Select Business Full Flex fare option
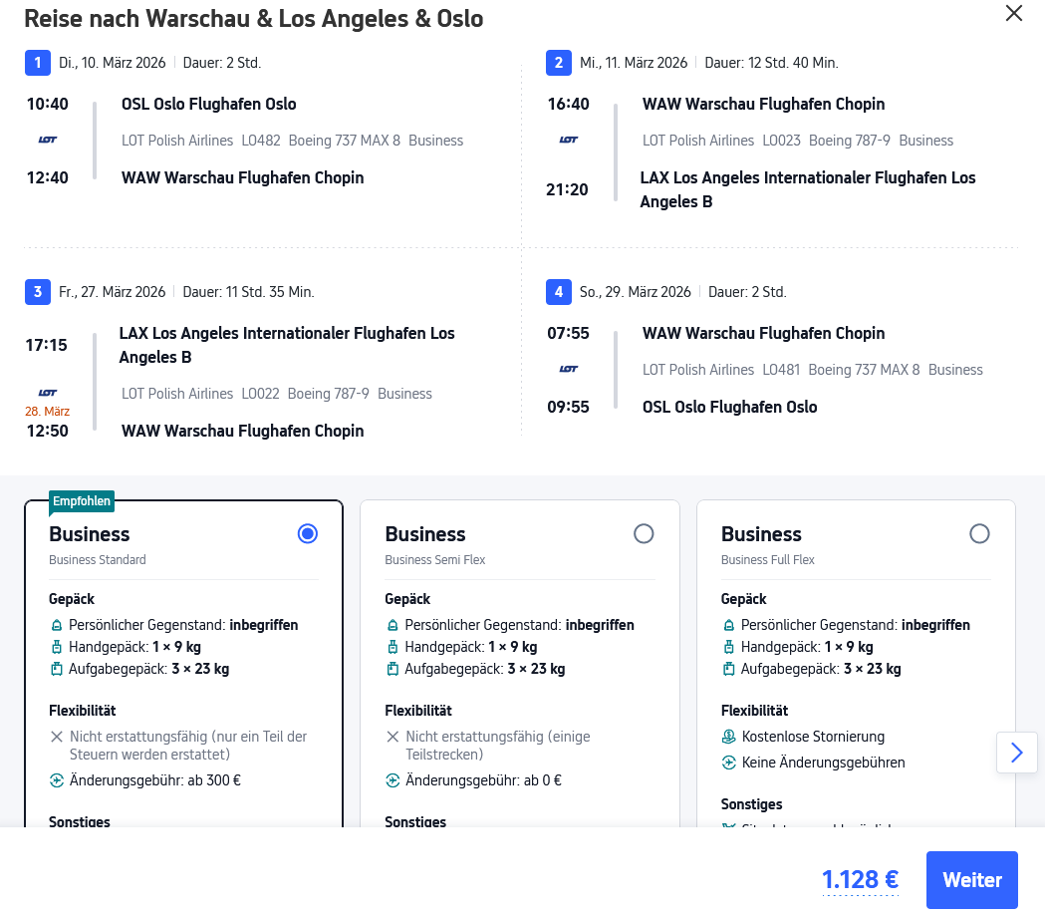The width and height of the screenshot is (1045, 917). coord(979,534)
